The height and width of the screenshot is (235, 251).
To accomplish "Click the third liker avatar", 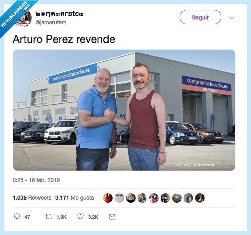I will [131, 198].
